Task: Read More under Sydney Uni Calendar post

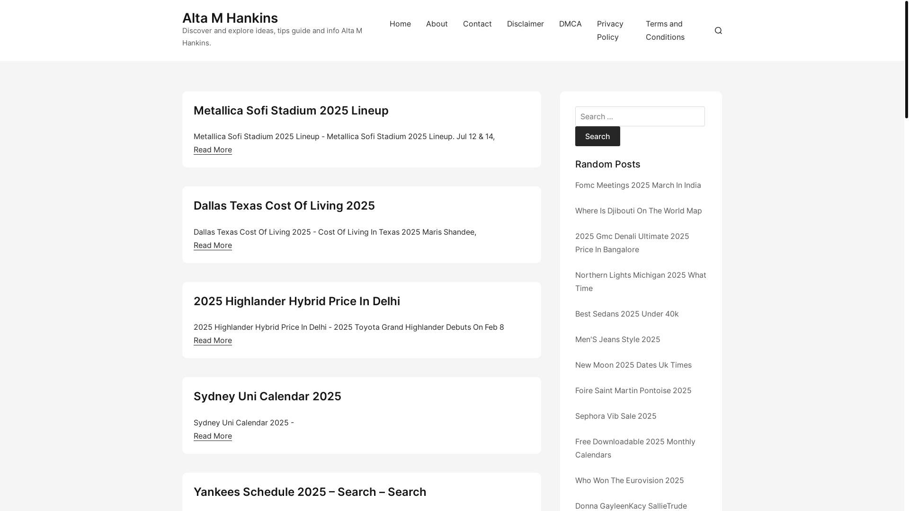Action: pyautogui.click(x=213, y=436)
